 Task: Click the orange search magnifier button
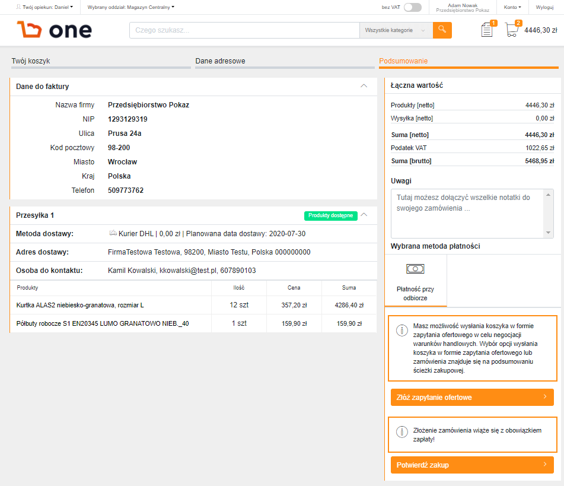coord(442,30)
